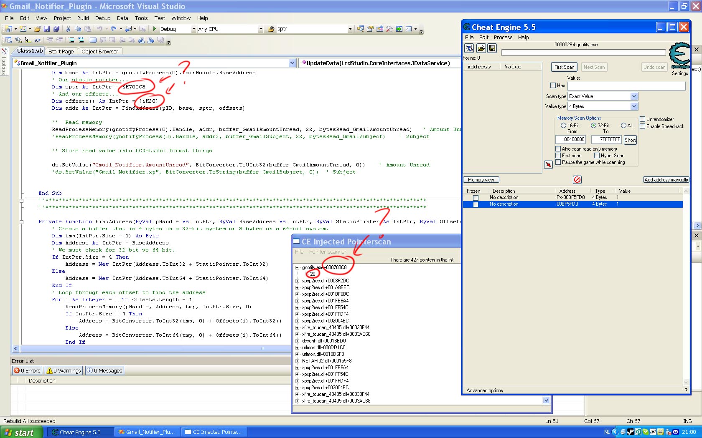Click the Memory view button

coord(481,180)
